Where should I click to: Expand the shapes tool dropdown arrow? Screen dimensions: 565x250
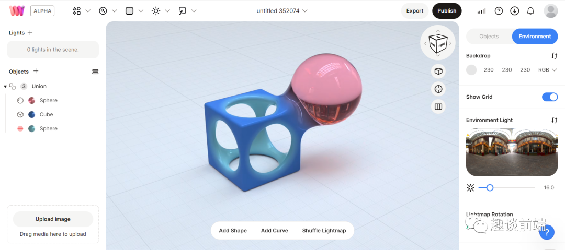tap(88, 11)
